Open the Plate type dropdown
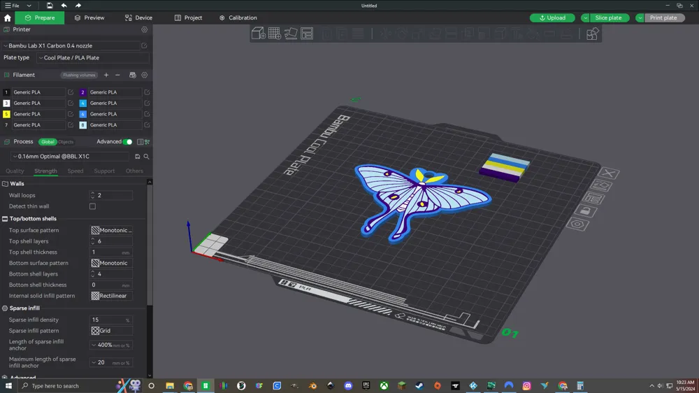 tap(93, 57)
